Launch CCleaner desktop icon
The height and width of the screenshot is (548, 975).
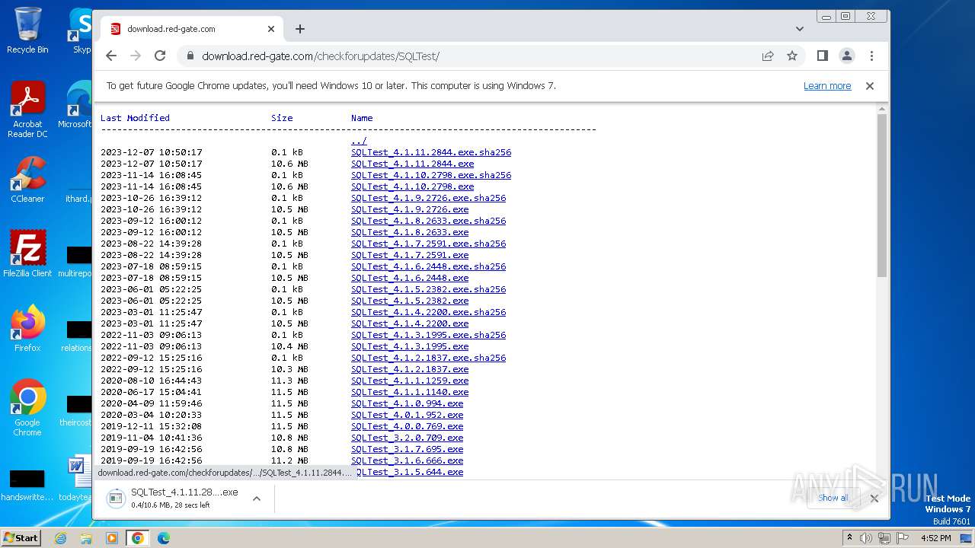pyautogui.click(x=27, y=180)
